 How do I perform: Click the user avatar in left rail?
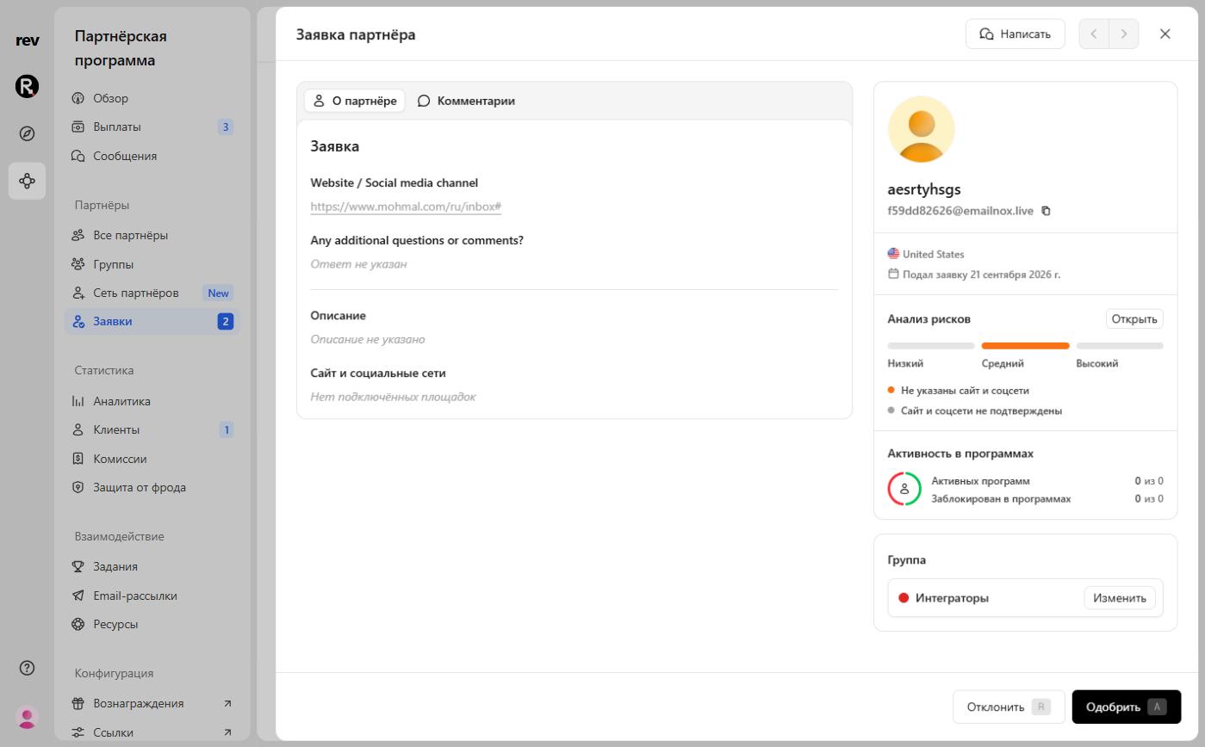(27, 717)
